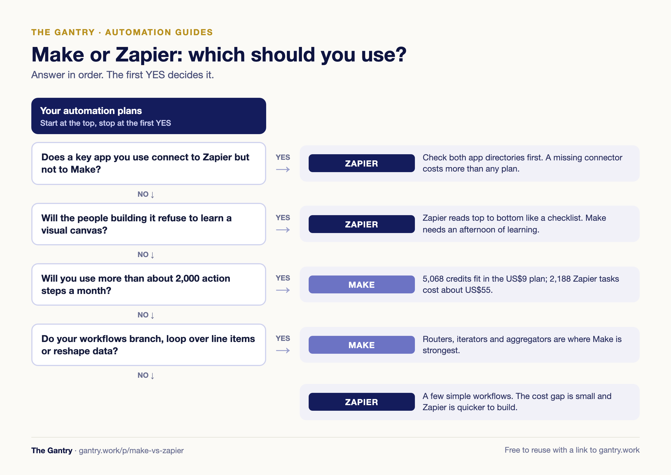Click the YES arrow beside the Zapier-connect question
The width and height of the screenshot is (671, 475).
click(283, 163)
